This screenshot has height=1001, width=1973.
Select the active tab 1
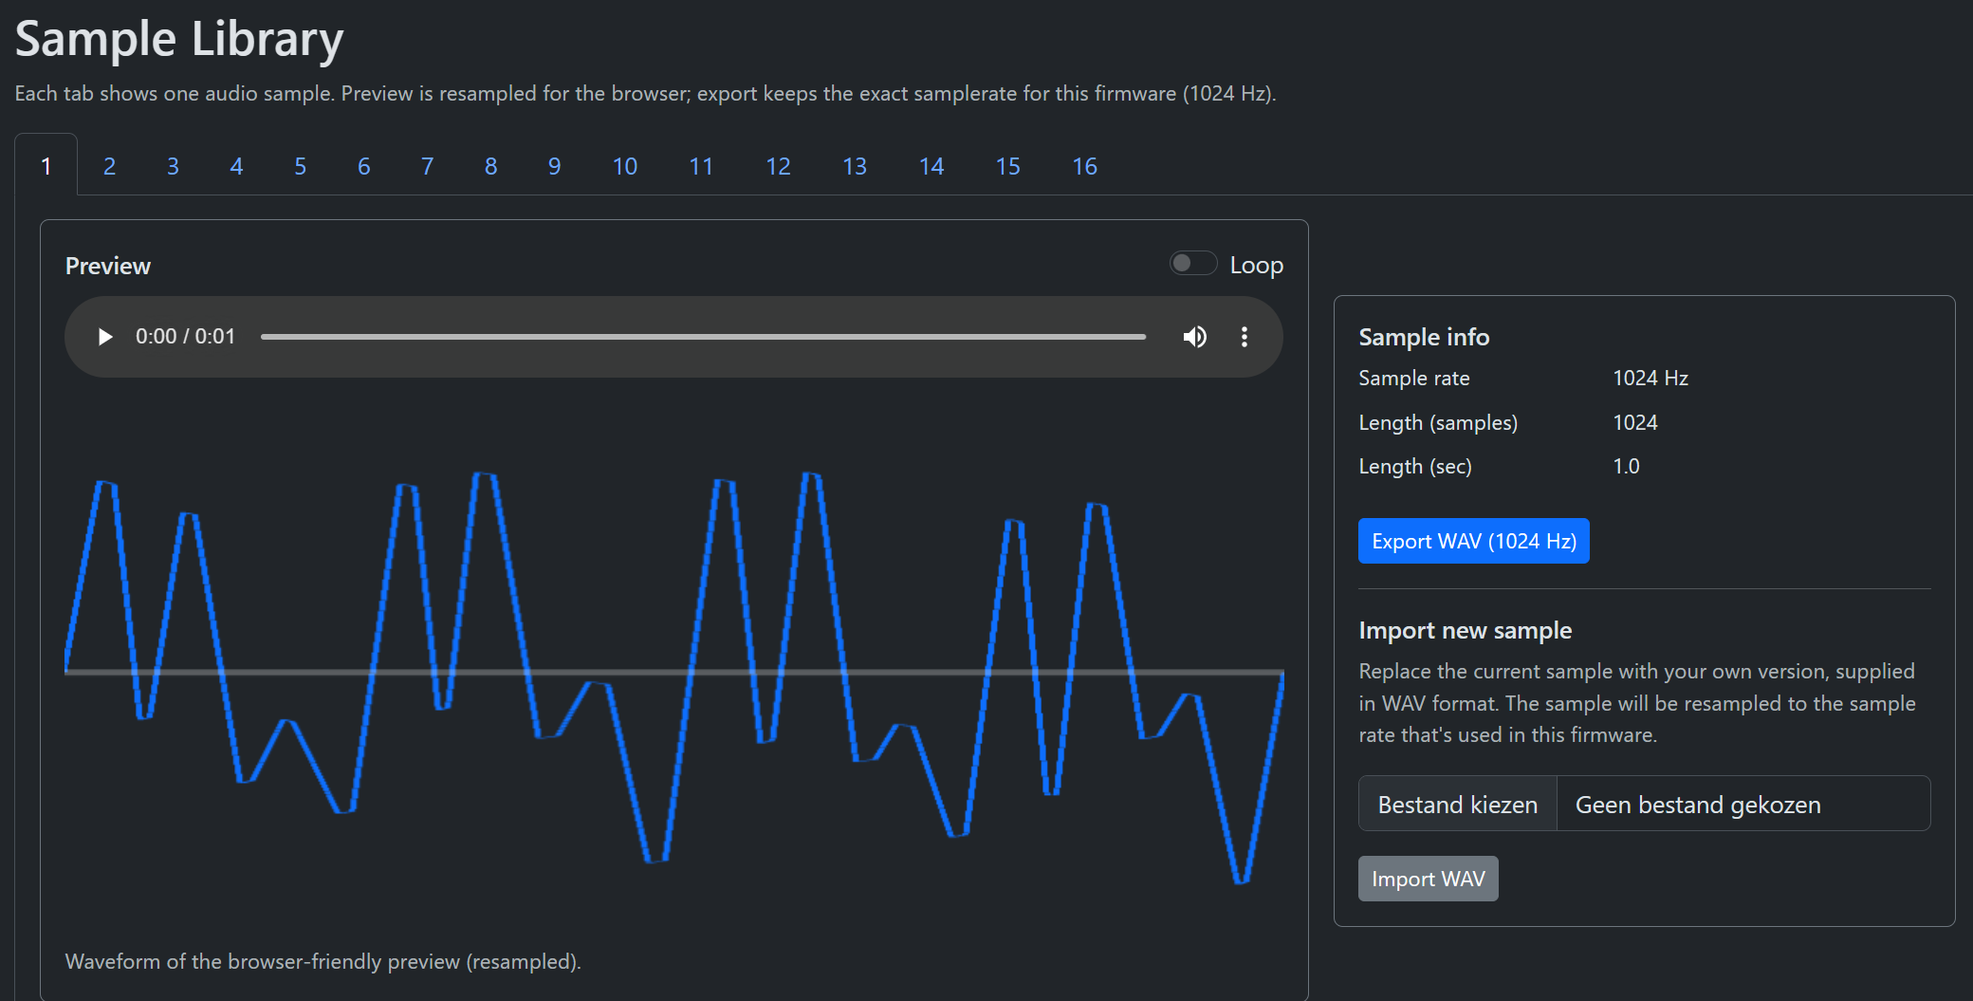pos(46,166)
